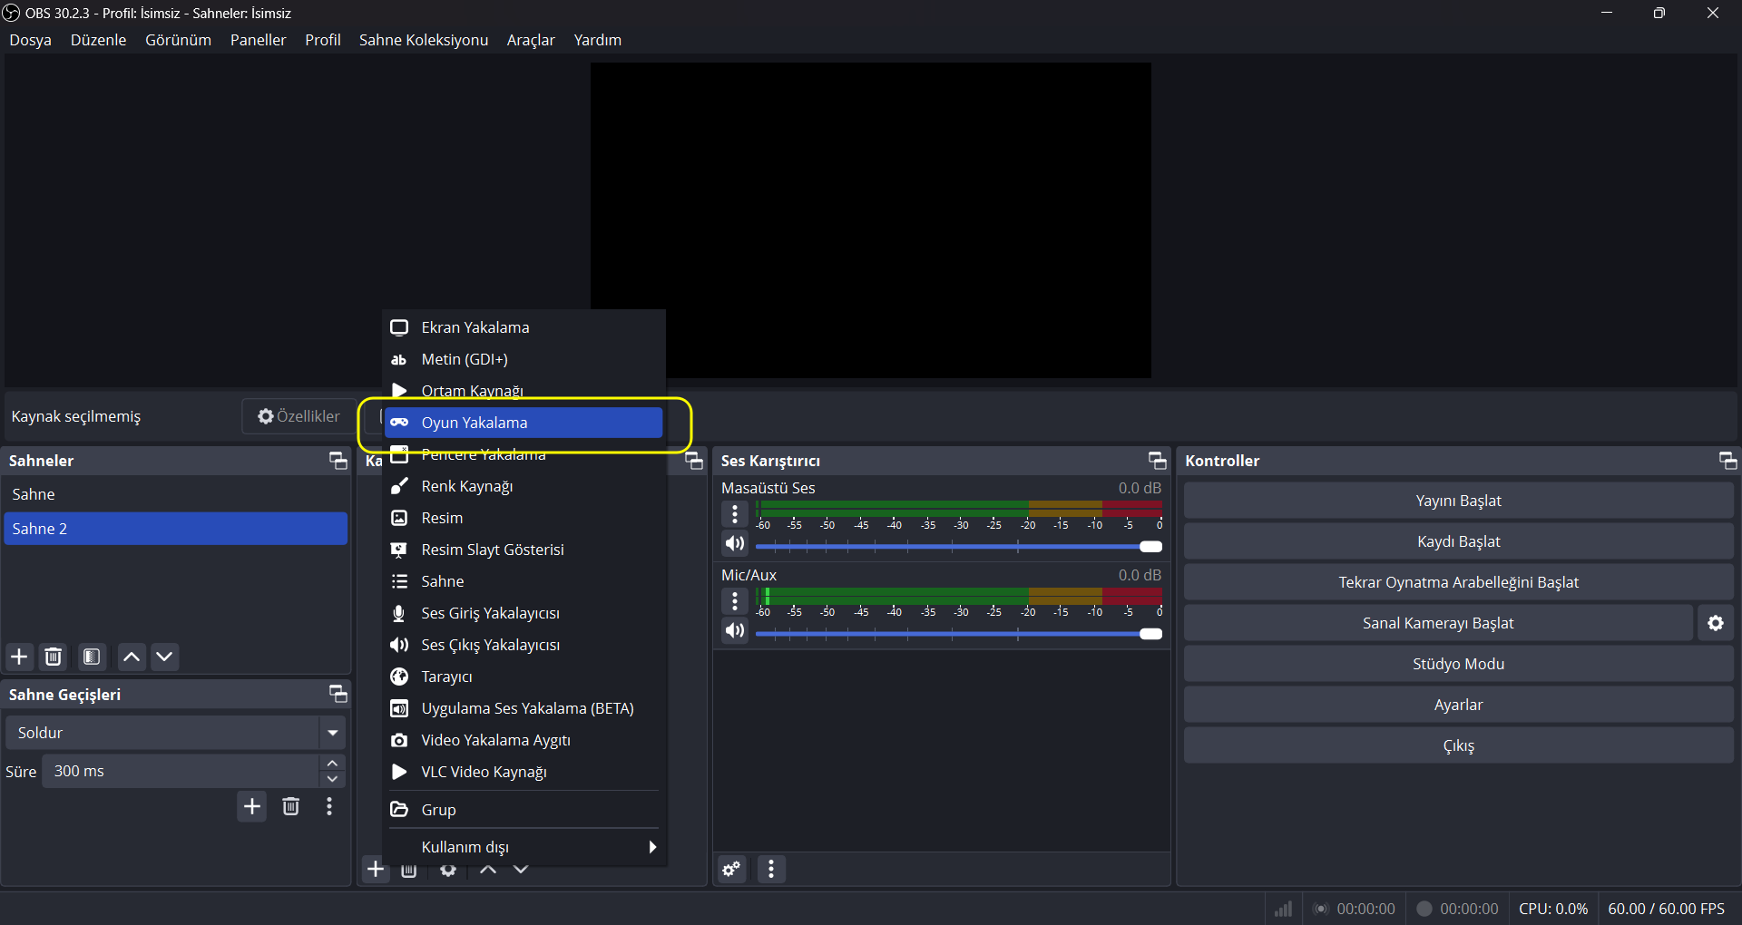Click Kaydı Başlat button
Image resolution: width=1742 pixels, height=925 pixels.
[1458, 541]
